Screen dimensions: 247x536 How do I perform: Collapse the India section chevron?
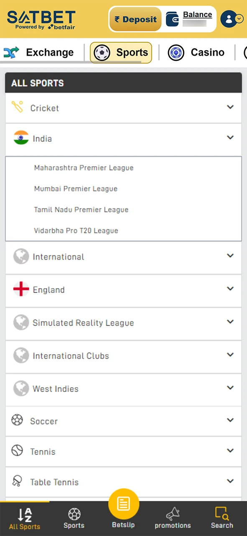pyautogui.click(x=230, y=137)
